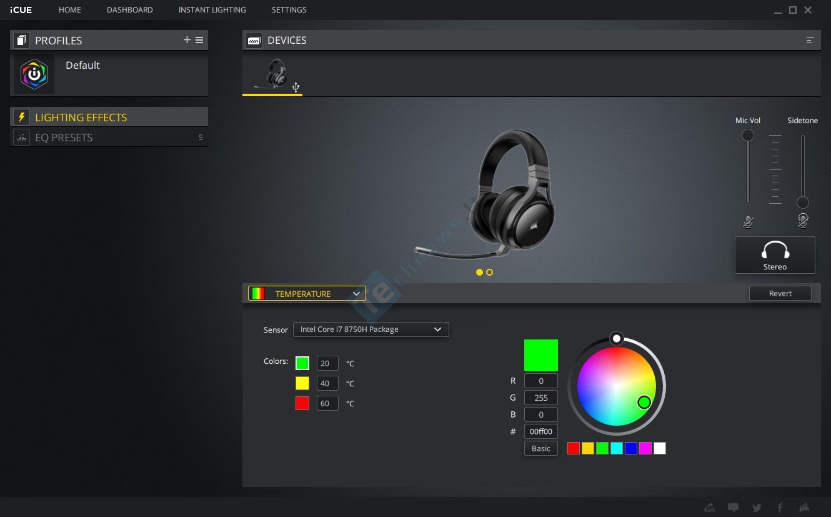Screen dimensions: 831x517
Task: Pick the white preset swatch
Action: point(660,448)
